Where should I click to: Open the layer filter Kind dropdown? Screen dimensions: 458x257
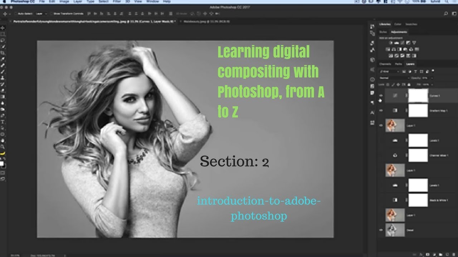tap(390, 71)
